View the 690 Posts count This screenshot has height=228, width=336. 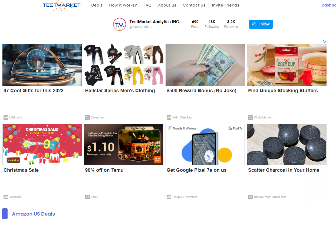pyautogui.click(x=195, y=24)
